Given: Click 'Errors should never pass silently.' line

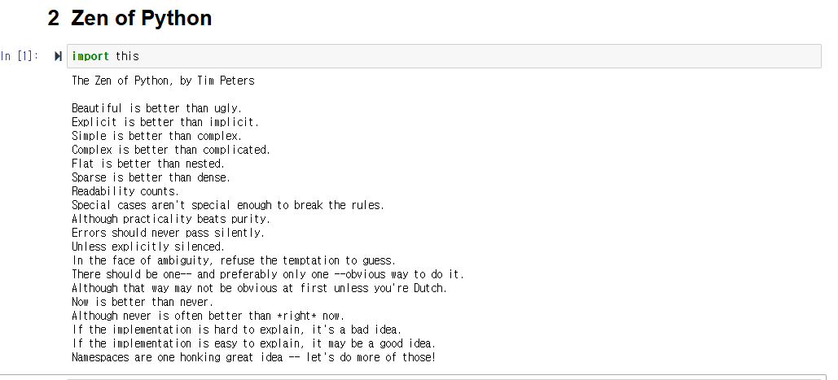Looking at the screenshot, I should tap(168, 233).
